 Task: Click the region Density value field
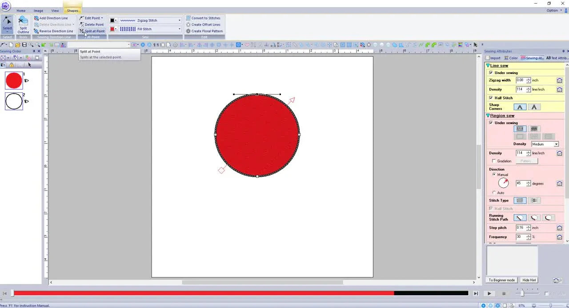pos(520,153)
